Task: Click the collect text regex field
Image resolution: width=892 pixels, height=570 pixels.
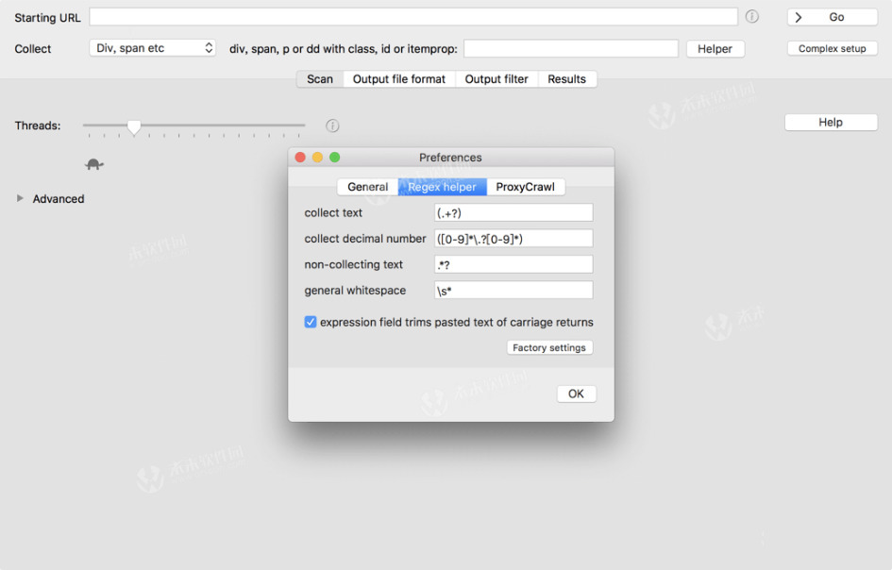Action: tap(513, 212)
